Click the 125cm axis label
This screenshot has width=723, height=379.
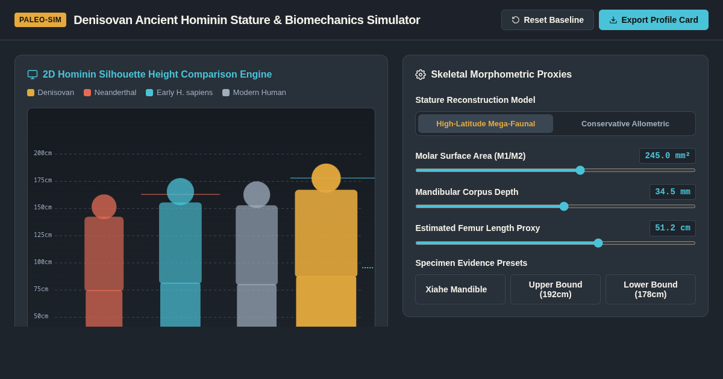[43, 235]
